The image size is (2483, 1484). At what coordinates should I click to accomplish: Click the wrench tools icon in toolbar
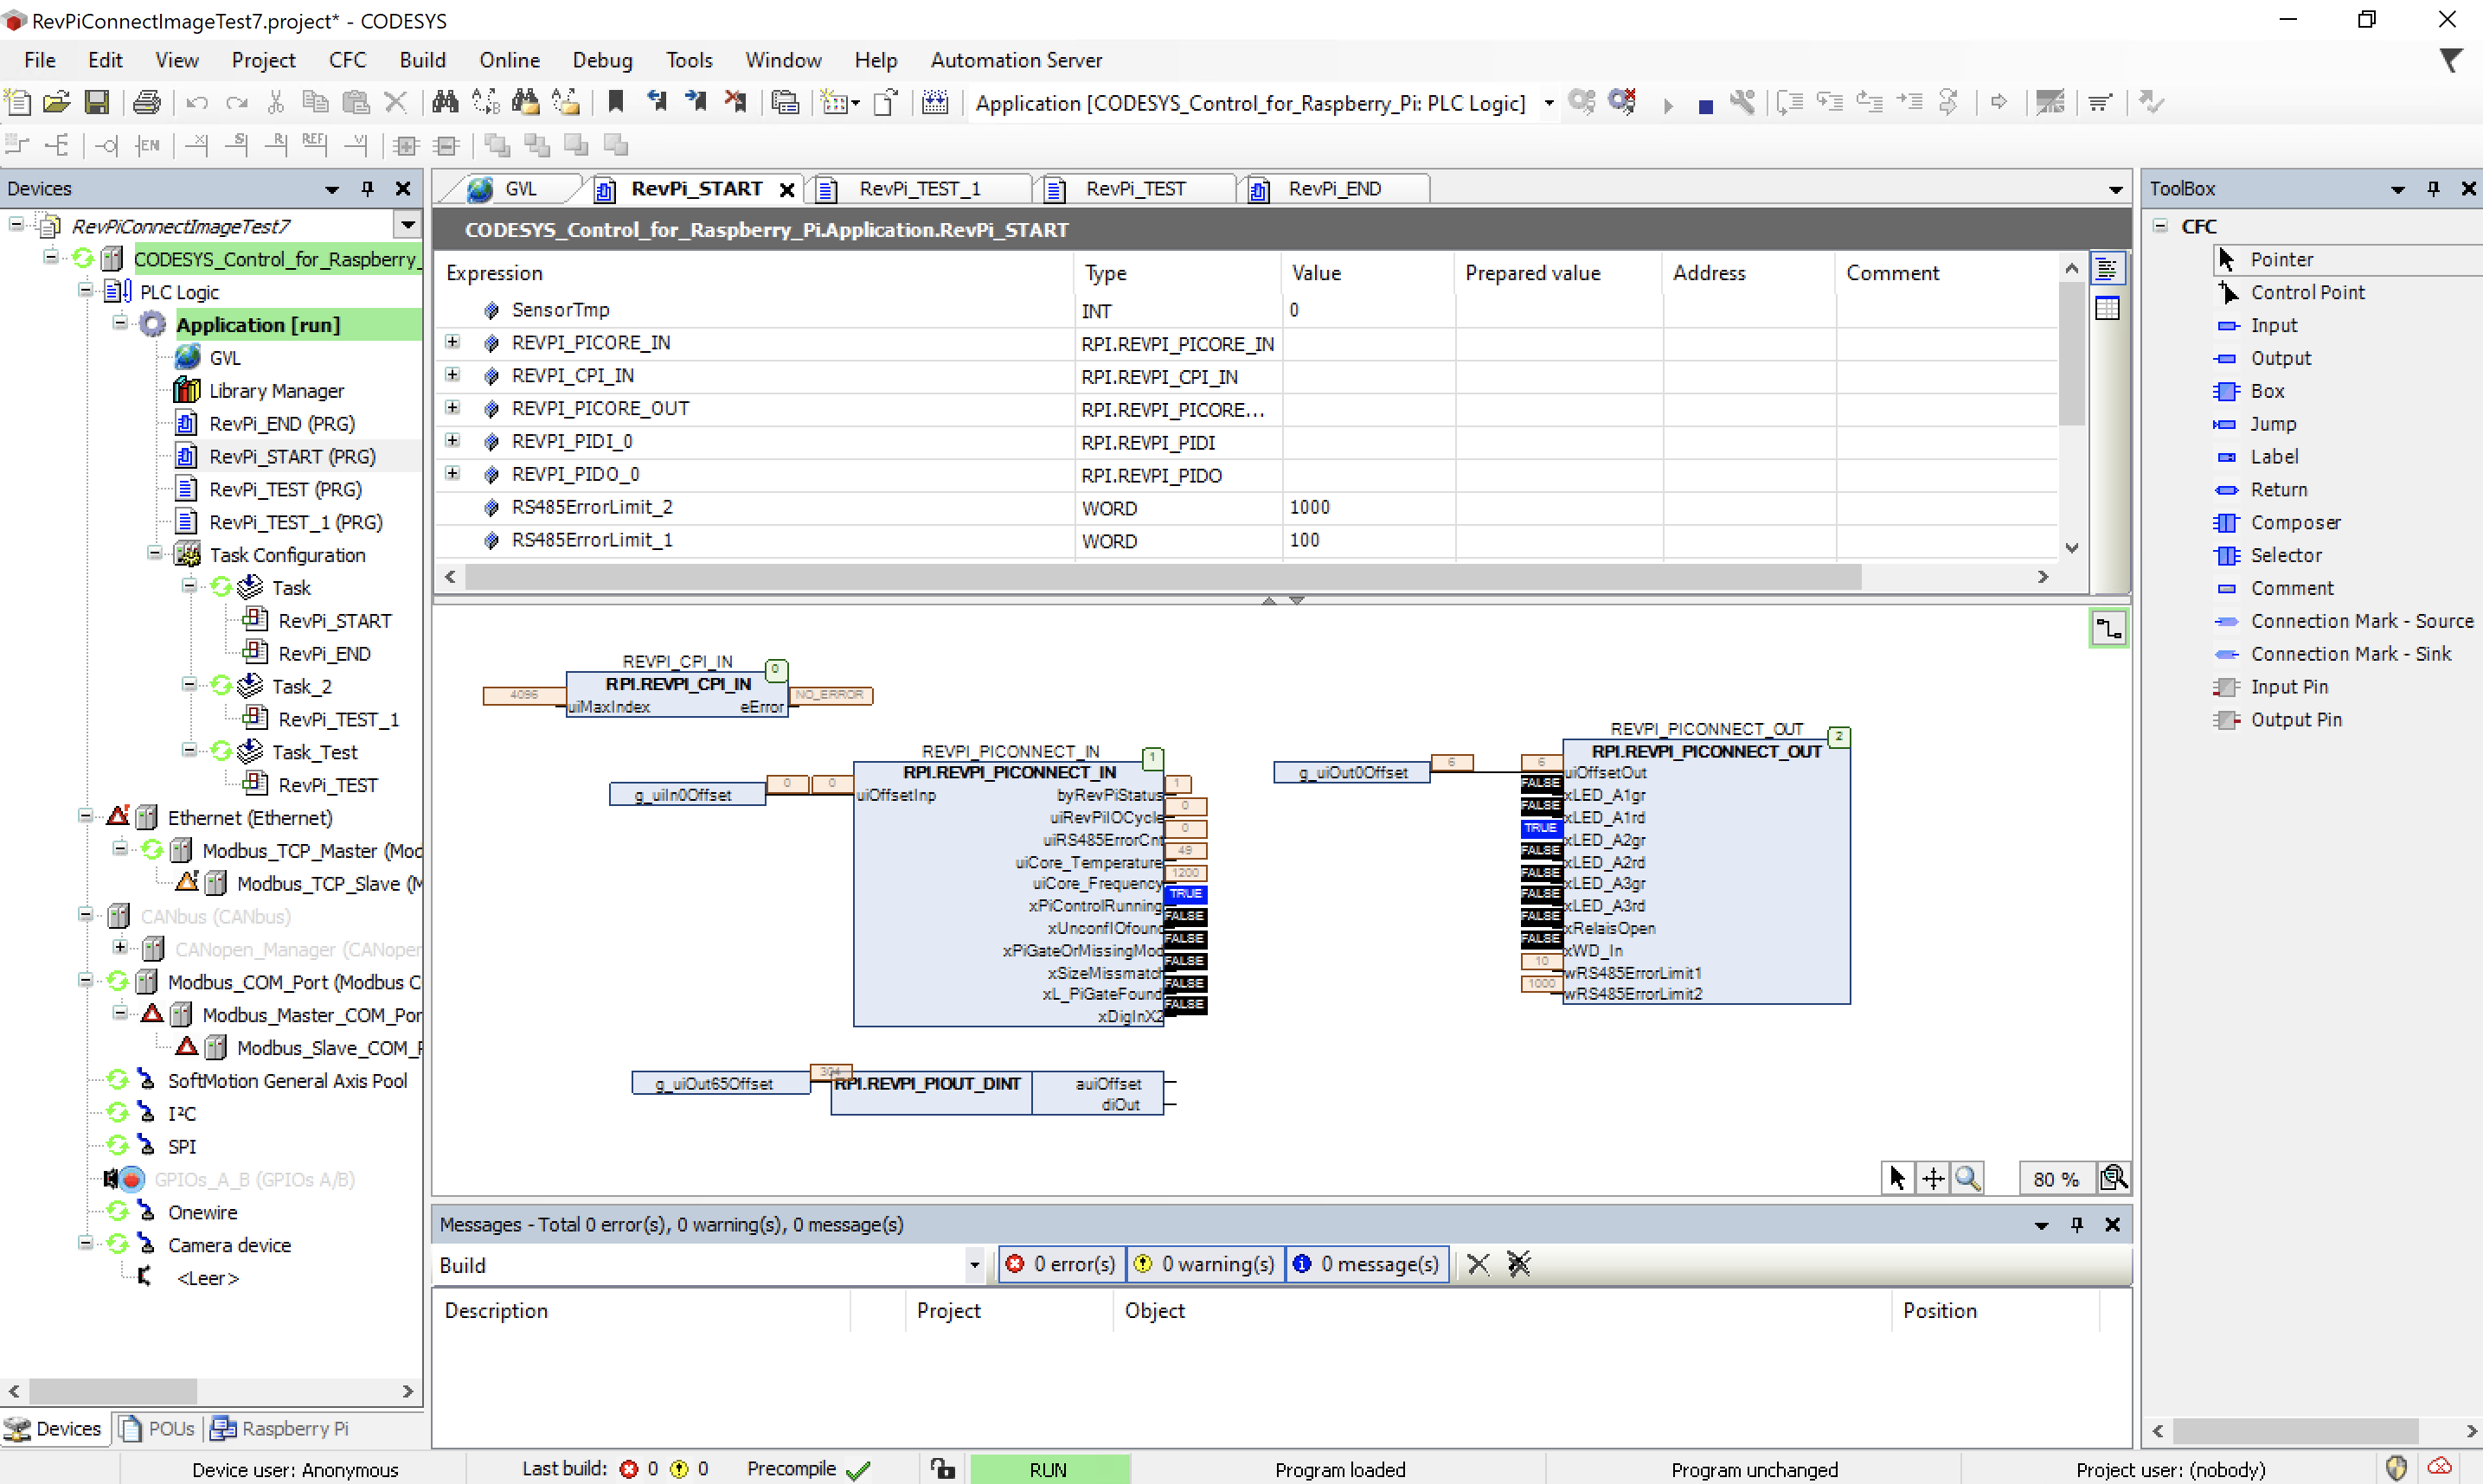point(1742,102)
